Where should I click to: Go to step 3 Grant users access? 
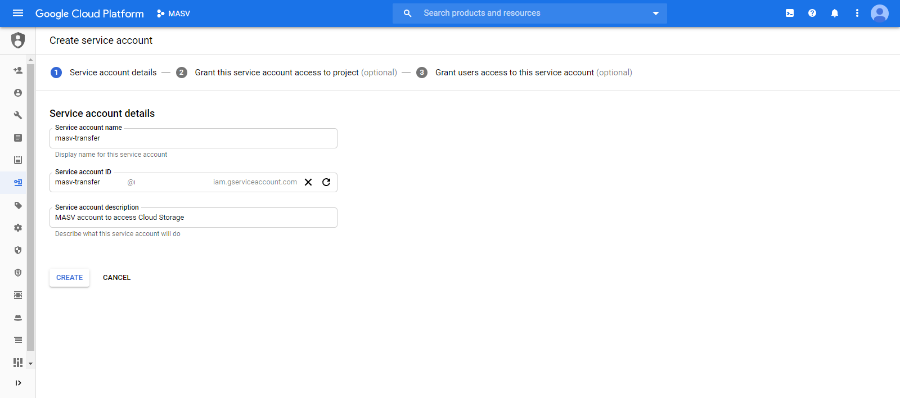pos(524,73)
